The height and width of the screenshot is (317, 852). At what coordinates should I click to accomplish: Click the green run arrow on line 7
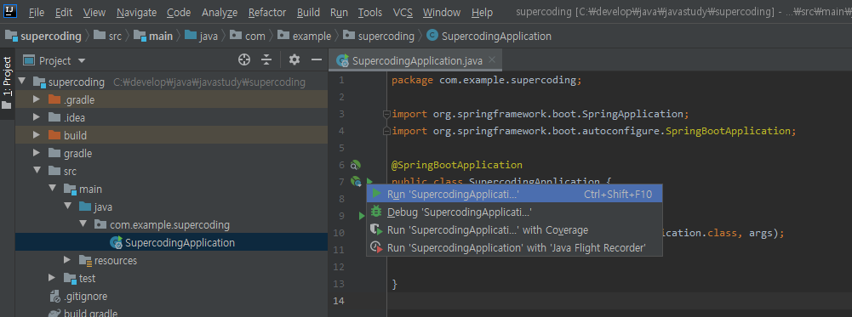(369, 181)
